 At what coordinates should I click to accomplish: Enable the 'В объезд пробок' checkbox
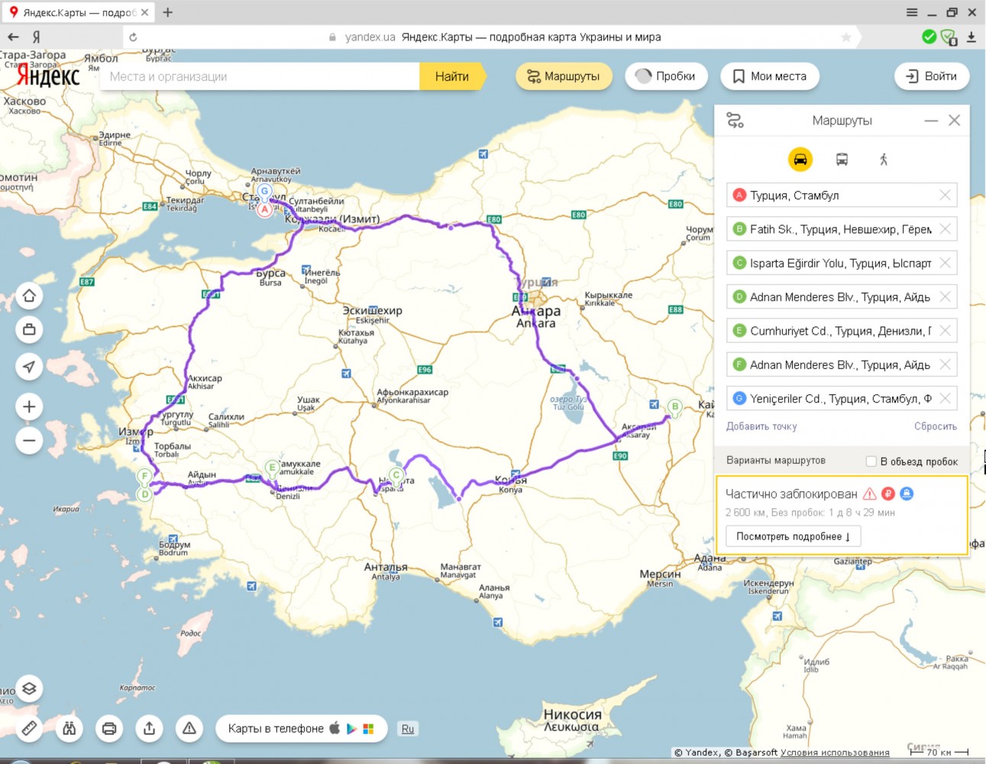[x=871, y=461]
